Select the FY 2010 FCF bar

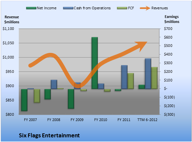click(107, 90)
